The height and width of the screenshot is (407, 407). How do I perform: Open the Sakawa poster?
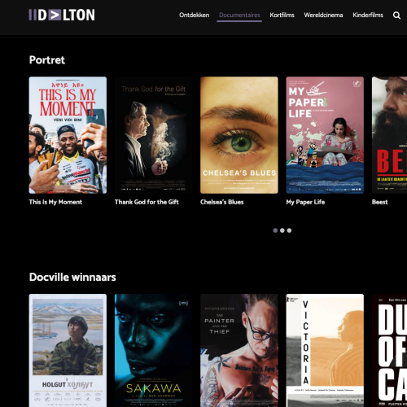pyautogui.click(x=153, y=350)
